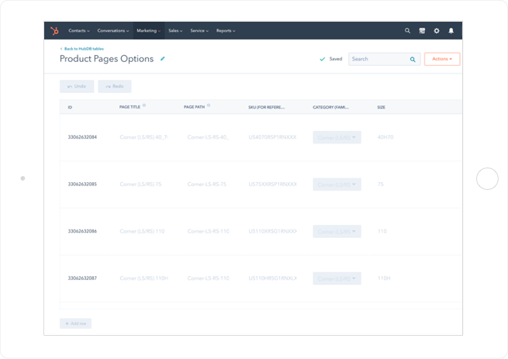Edit the SKU cell 'US110HRSG1RNXLX'
This screenshot has width=508, height=359.
[x=272, y=278]
